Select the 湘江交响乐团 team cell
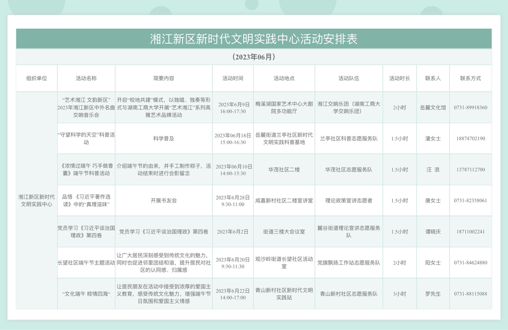 tap(349, 108)
